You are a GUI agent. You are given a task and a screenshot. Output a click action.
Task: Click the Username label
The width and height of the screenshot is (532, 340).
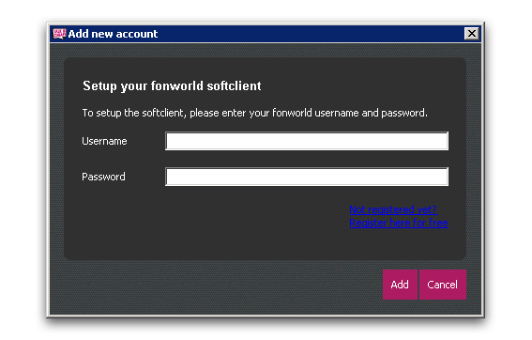[104, 141]
